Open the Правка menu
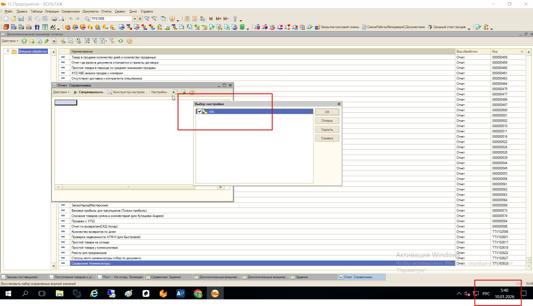The image size is (533, 306). (x=22, y=11)
